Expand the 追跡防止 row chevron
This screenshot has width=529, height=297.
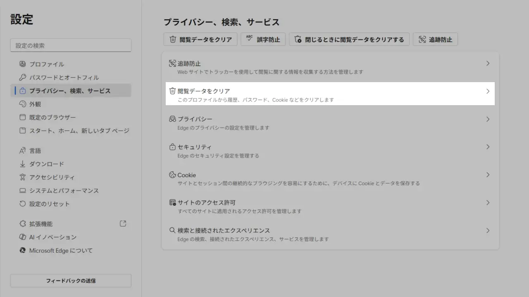(x=488, y=64)
